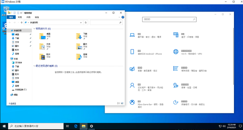
Task: Launch Edge from the taskbar
Action: 76,126
